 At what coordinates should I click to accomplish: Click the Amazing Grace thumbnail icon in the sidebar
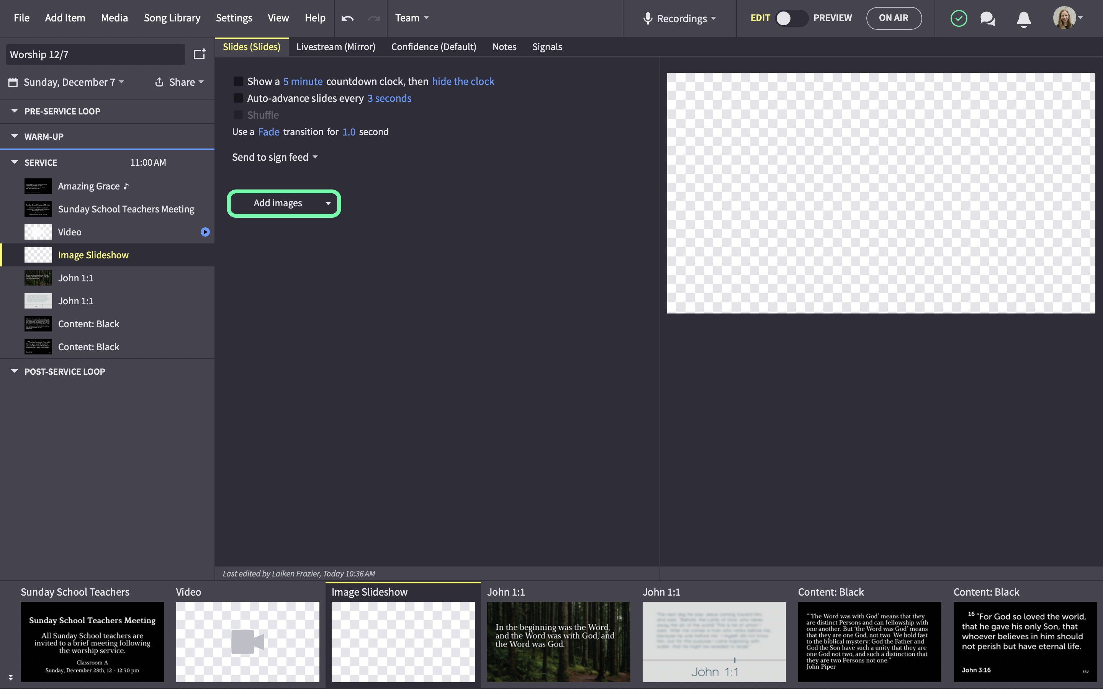pos(38,186)
